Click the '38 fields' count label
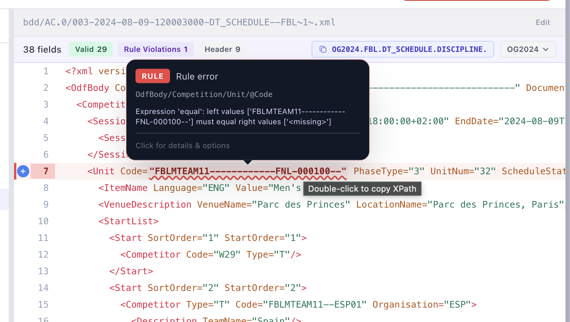The width and height of the screenshot is (570, 322). point(42,50)
